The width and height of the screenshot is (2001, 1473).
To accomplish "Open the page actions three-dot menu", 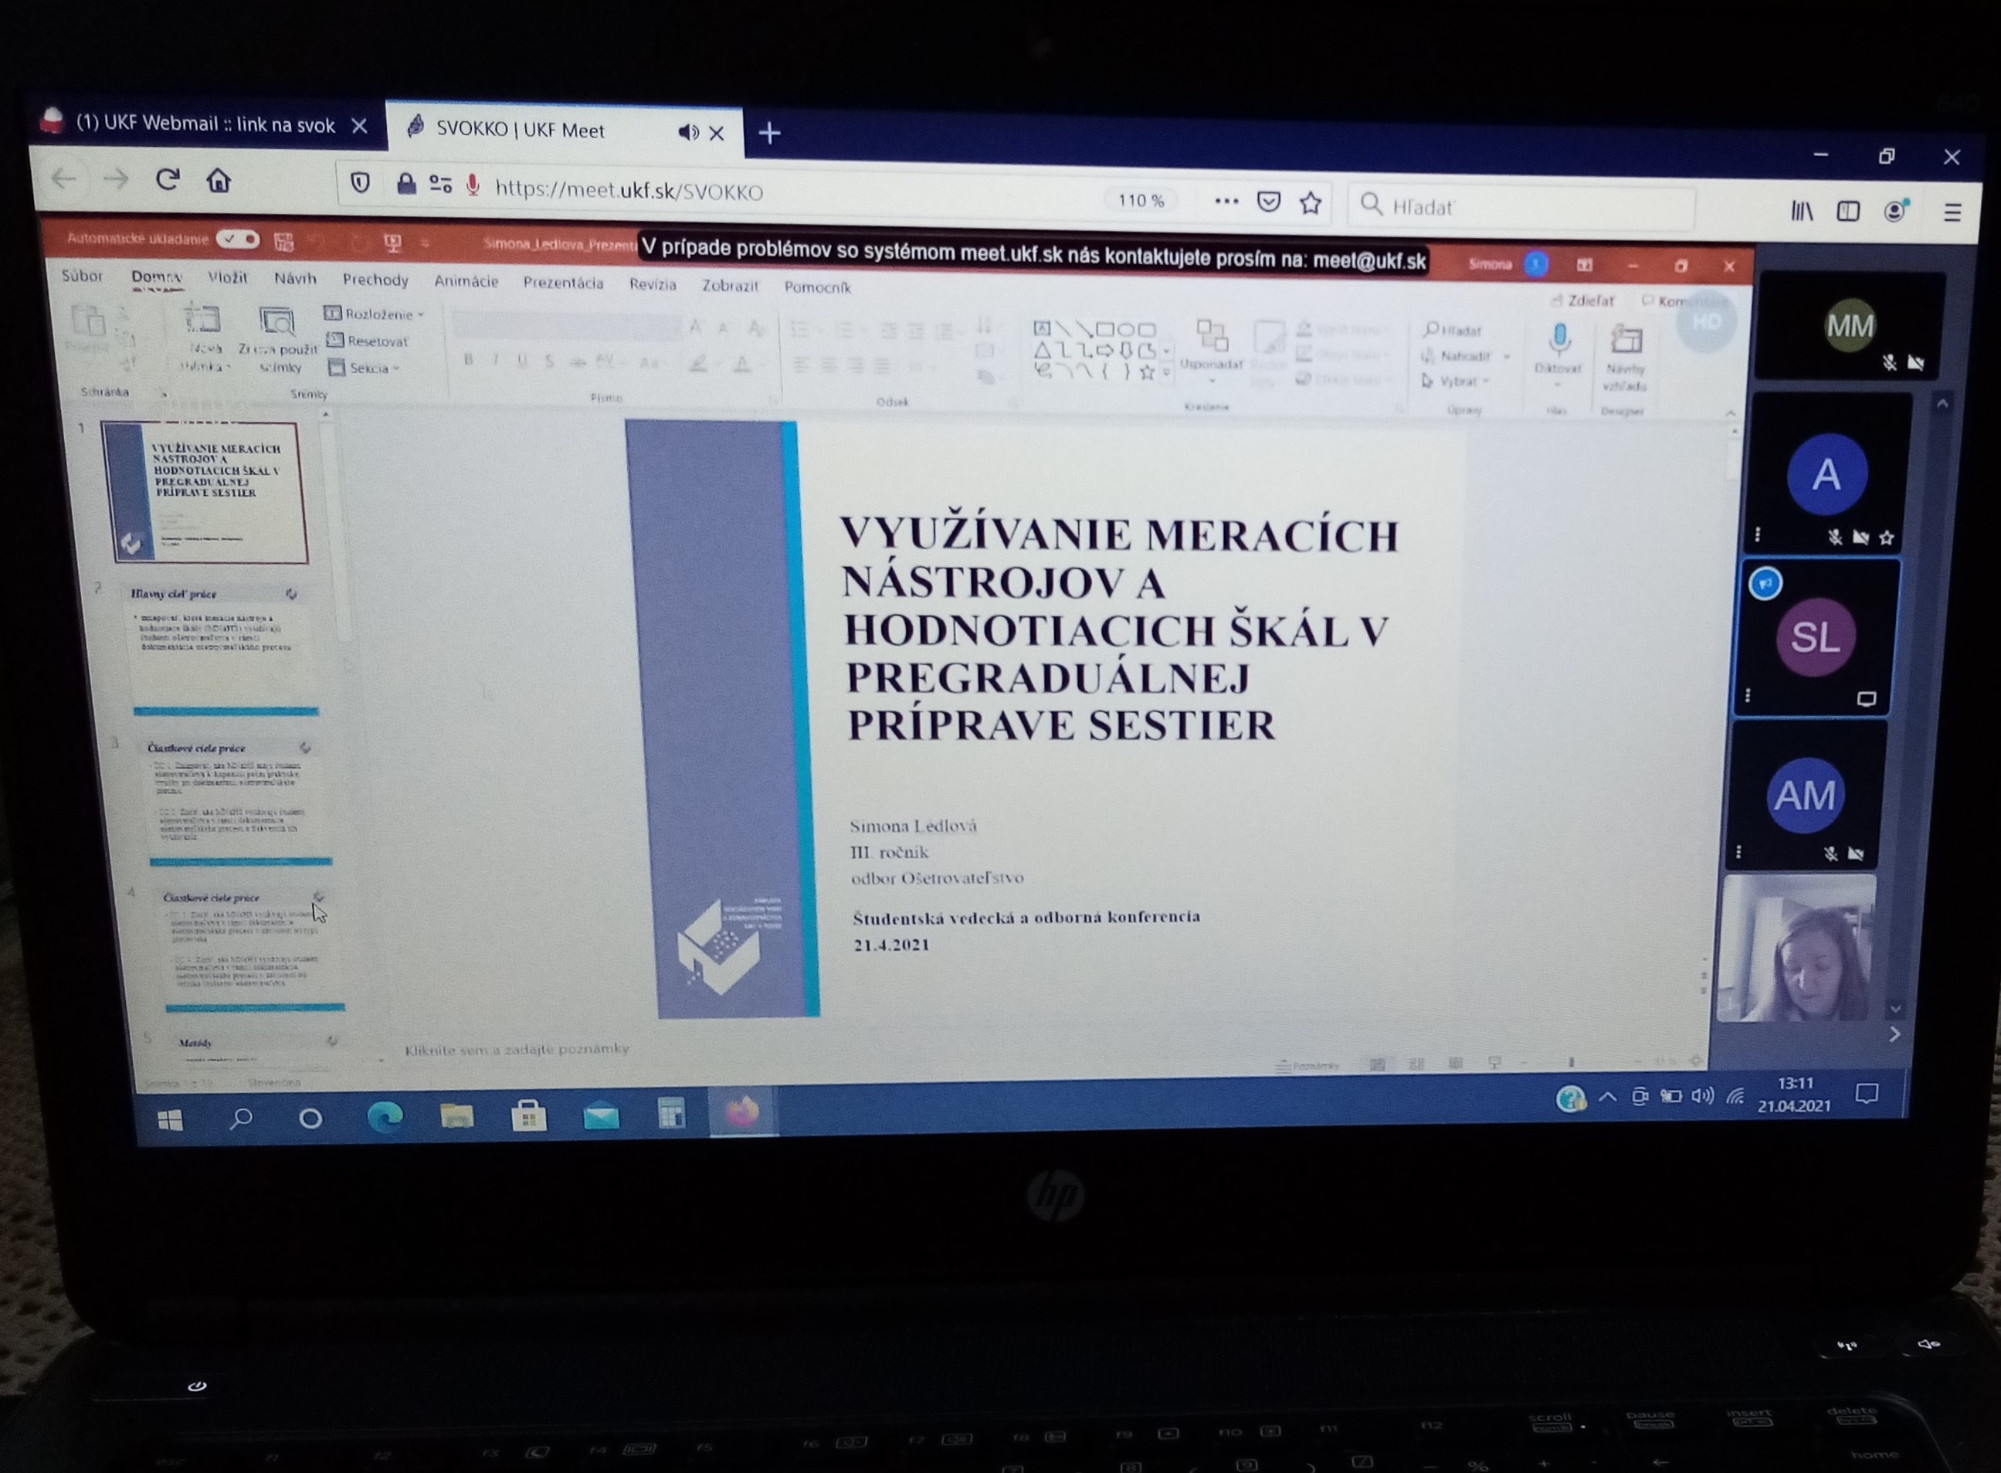I will pyautogui.click(x=1226, y=202).
